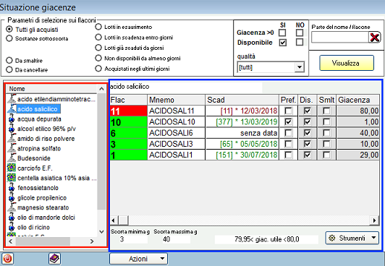Click the Mnemo column header
The image size is (385, 266).
(177, 100)
